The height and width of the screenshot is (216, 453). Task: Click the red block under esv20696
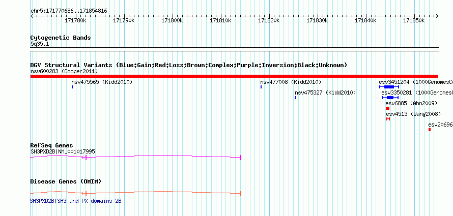[430, 130]
